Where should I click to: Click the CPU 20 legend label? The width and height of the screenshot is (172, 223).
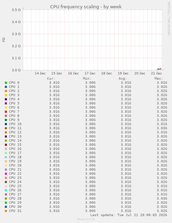pyautogui.click(x=15, y=165)
